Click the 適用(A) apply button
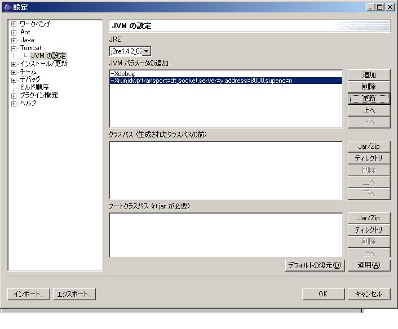Image resolution: width=398 pixels, height=329 pixels. (x=369, y=265)
